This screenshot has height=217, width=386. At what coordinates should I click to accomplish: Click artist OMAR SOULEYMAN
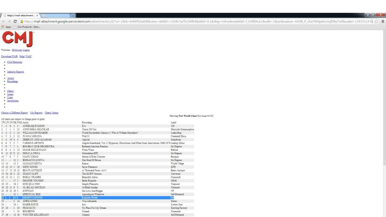(34, 150)
